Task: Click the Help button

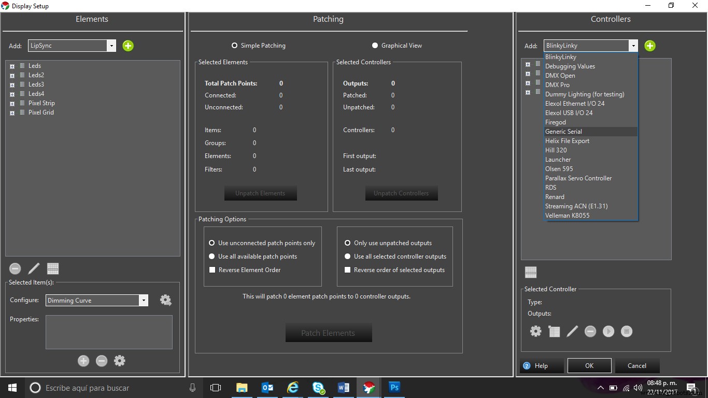Action: click(x=541, y=365)
